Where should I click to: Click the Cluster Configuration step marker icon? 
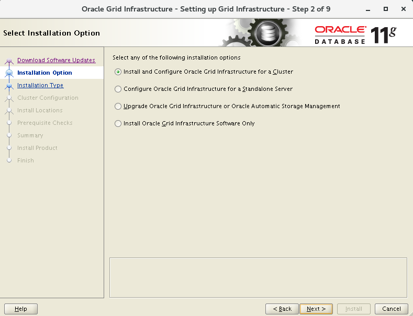9,98
